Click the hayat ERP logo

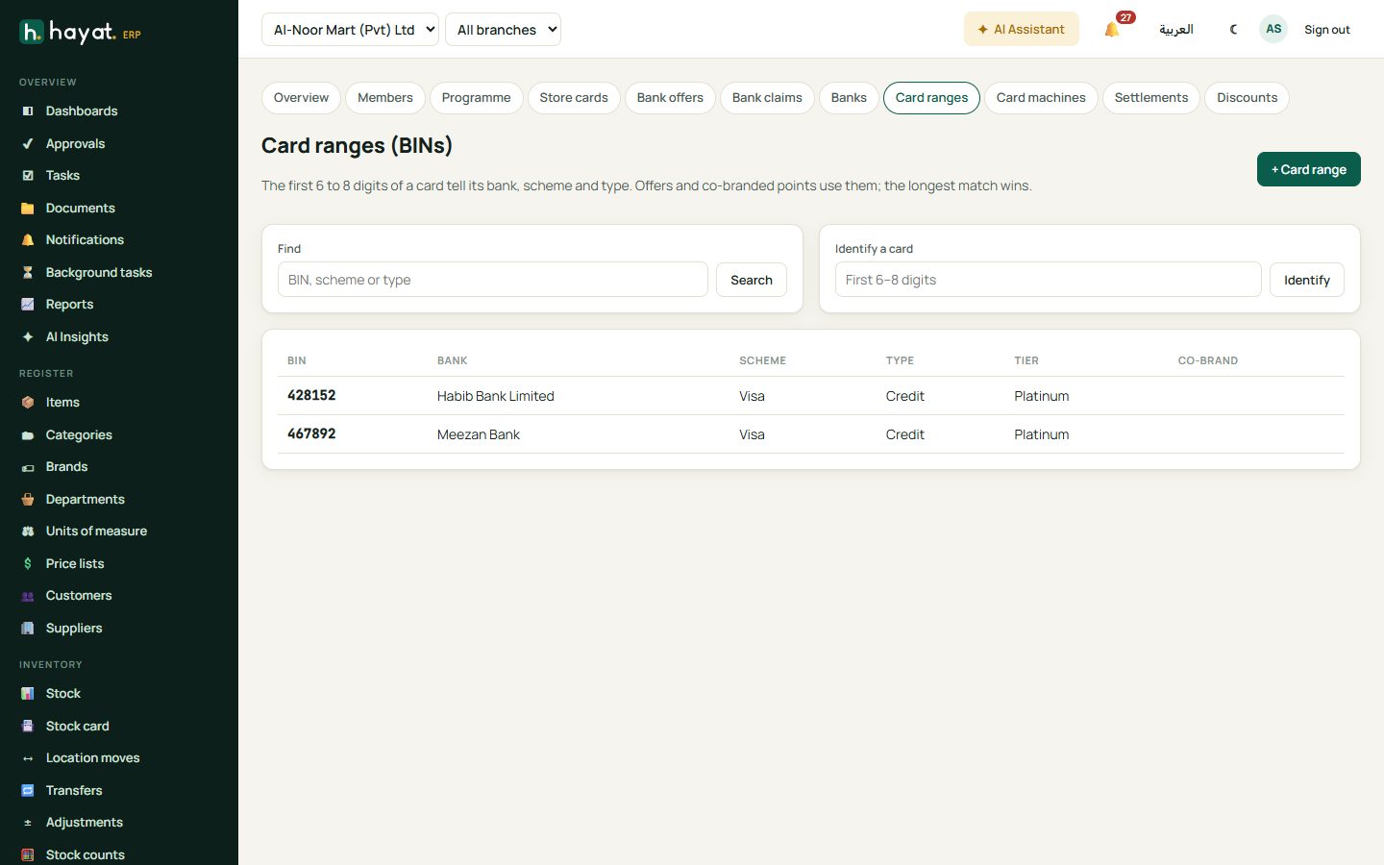(80, 33)
